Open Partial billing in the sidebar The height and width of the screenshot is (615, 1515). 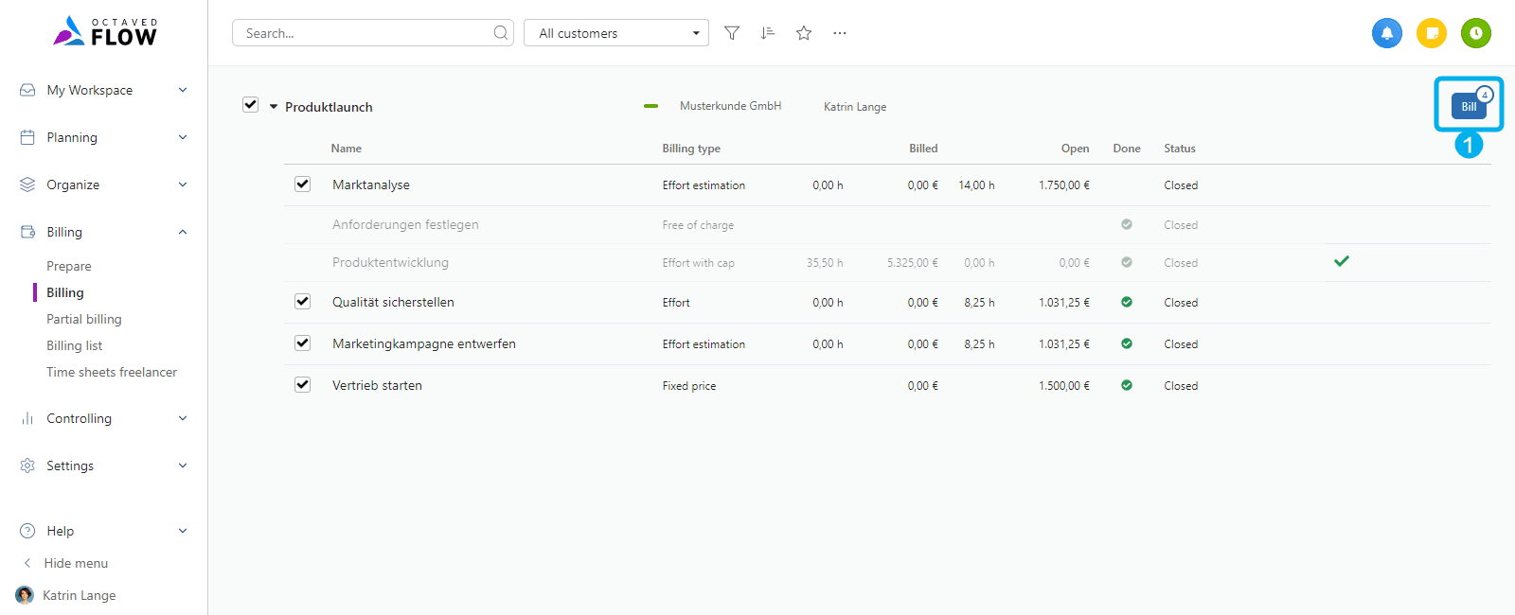[x=84, y=319]
